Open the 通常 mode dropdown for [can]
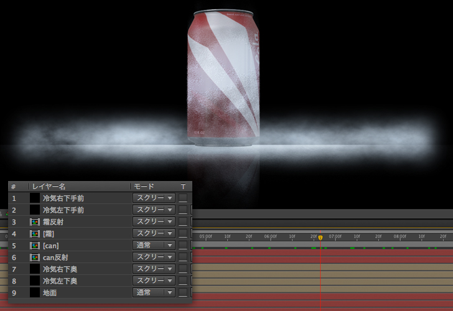453x311 pixels. pyautogui.click(x=154, y=245)
